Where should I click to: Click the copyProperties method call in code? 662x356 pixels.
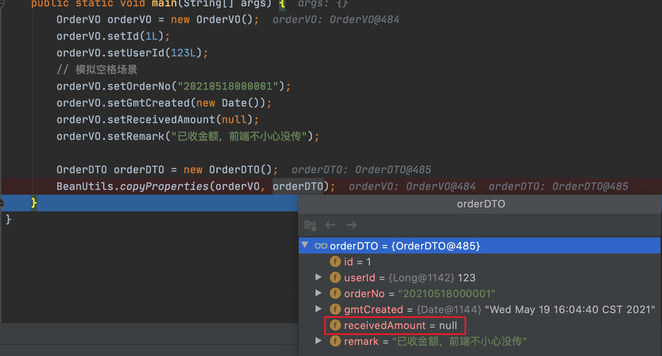[x=164, y=186]
